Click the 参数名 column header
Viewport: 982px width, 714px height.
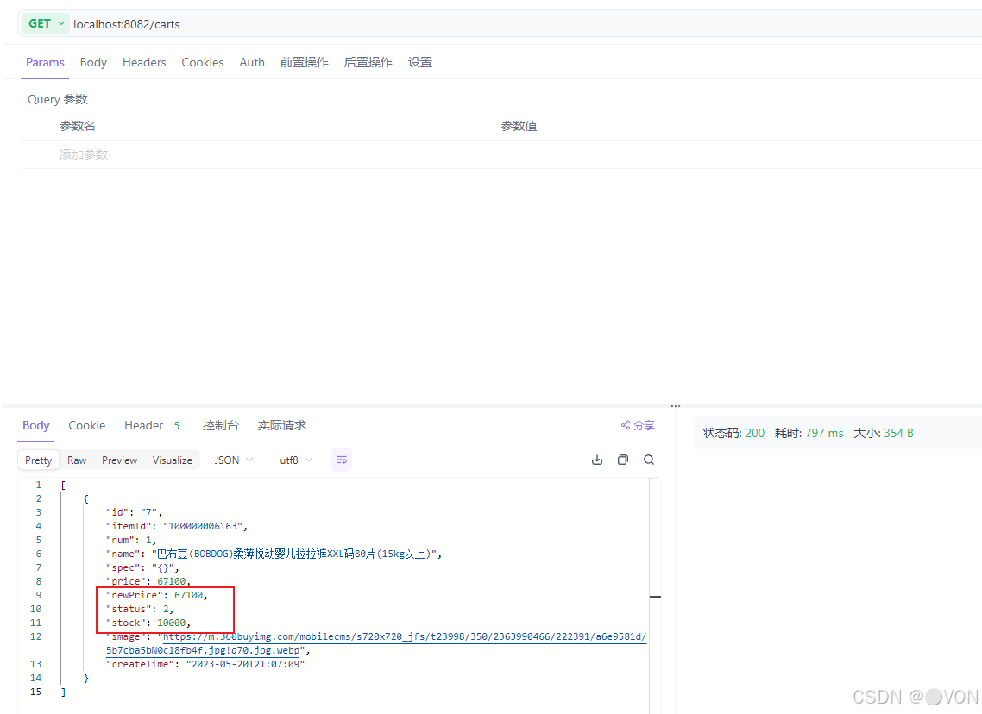pos(78,127)
